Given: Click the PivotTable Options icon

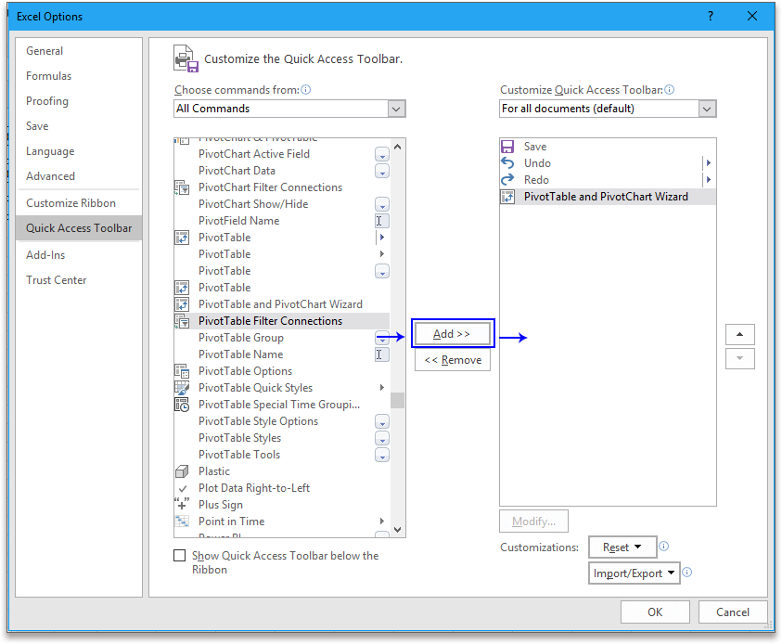Looking at the screenshot, I should [x=182, y=371].
